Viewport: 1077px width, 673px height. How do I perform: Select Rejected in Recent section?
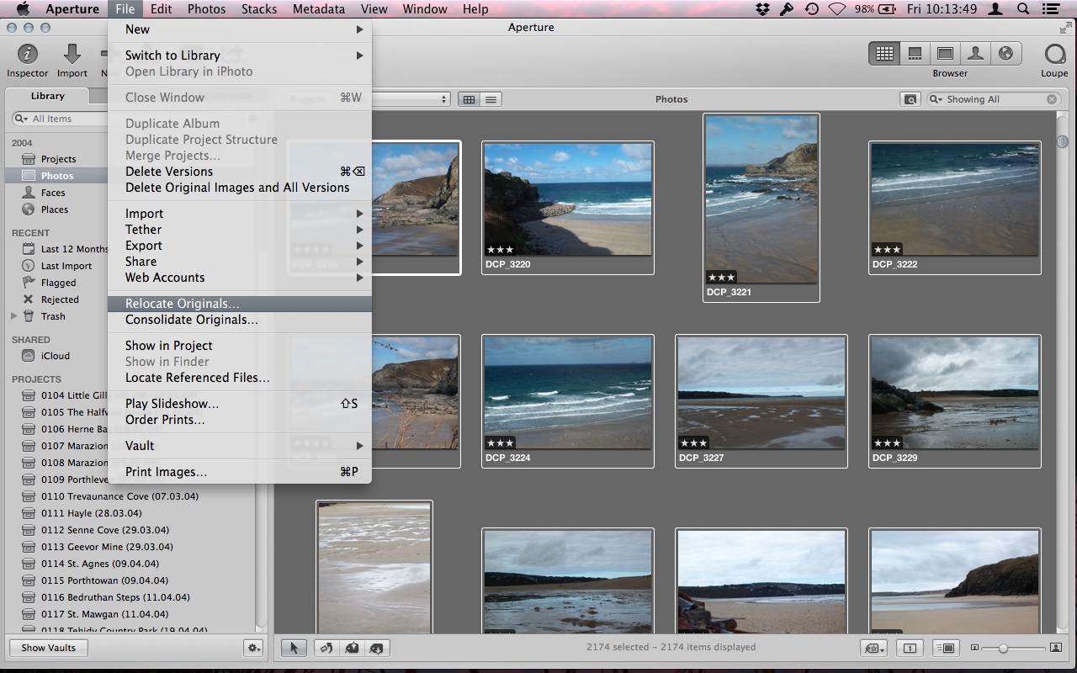coord(60,299)
